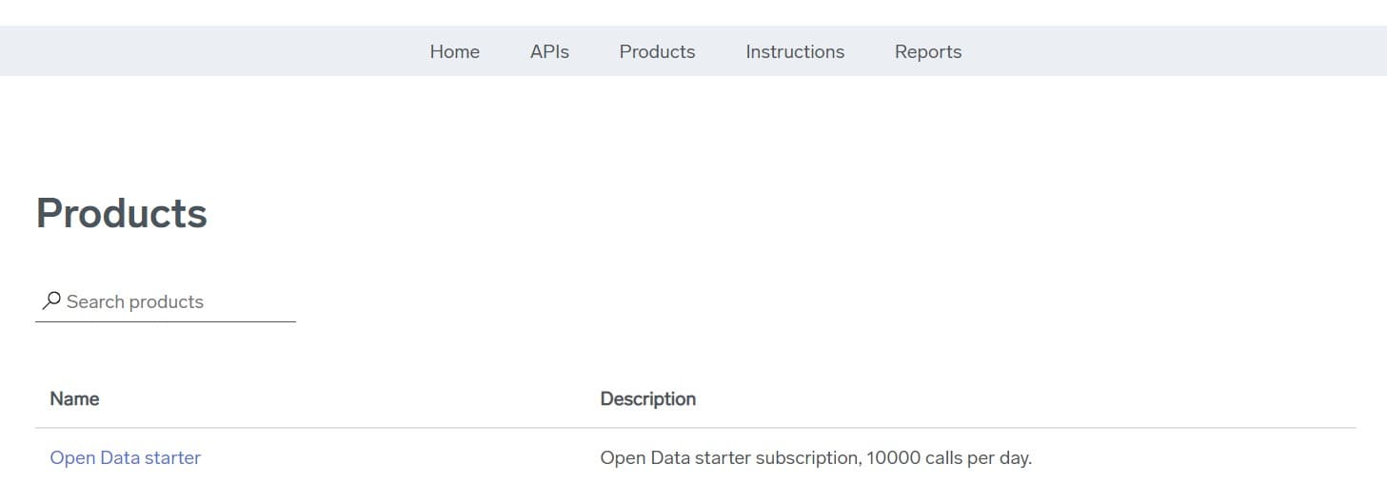The width and height of the screenshot is (1387, 503).
Task: Click the Name column header
Action: (74, 398)
